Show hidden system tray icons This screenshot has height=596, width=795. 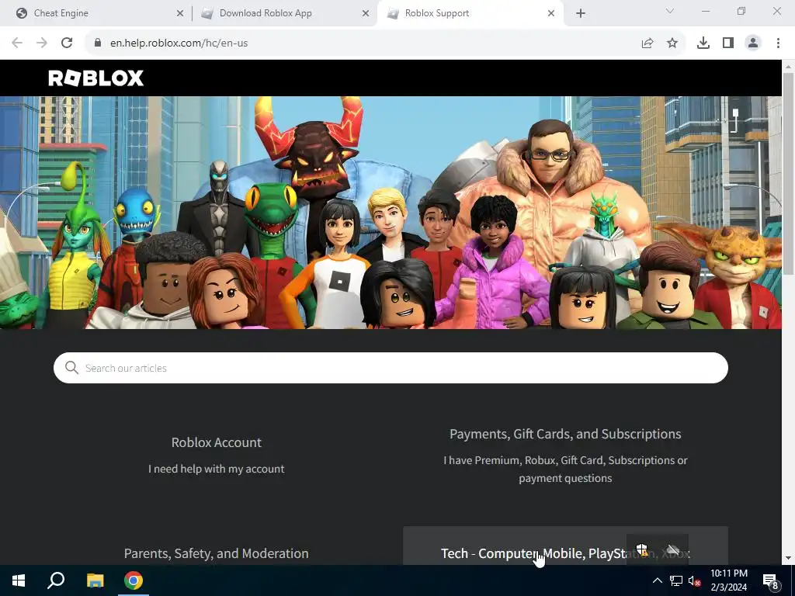click(657, 580)
